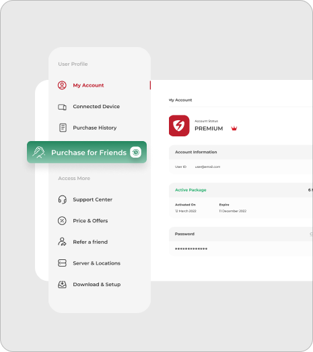This screenshot has height=352, width=313.
Task: Open Server & Locations section
Action: point(96,263)
